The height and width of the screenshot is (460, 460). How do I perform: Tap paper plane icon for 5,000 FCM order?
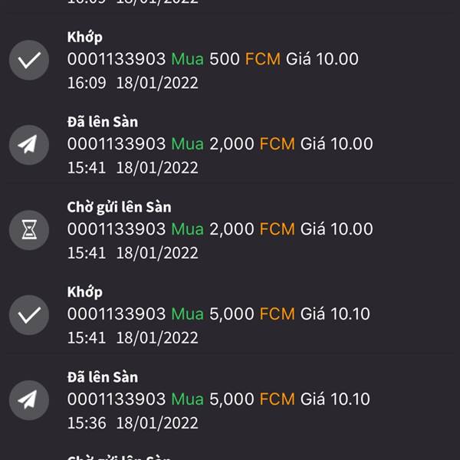[29, 400]
